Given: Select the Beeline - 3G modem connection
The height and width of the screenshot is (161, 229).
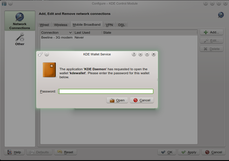Looking at the screenshot, I should (57, 37).
